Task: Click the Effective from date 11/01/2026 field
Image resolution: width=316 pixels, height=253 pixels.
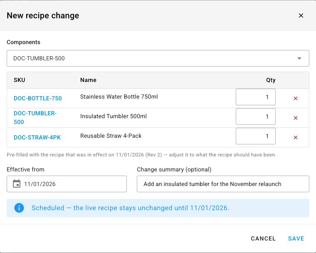Action: (67, 184)
